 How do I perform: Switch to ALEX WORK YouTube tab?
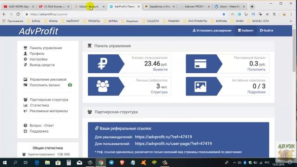(x=19, y=6)
